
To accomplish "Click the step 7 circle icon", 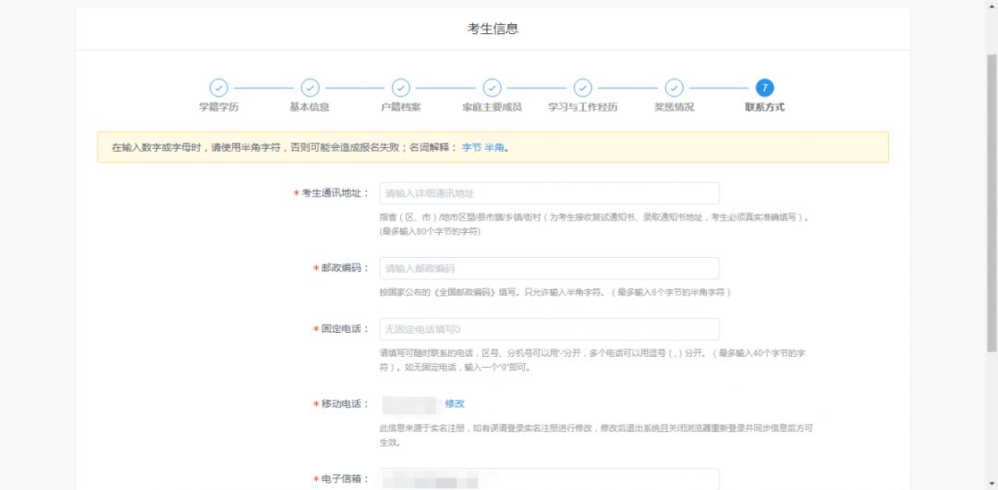I will (x=765, y=88).
